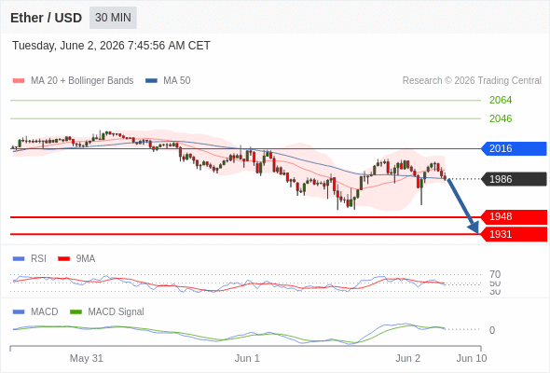This screenshot has width=550, height=373.
Task: Click the red 1948 support tag
Action: point(514,217)
